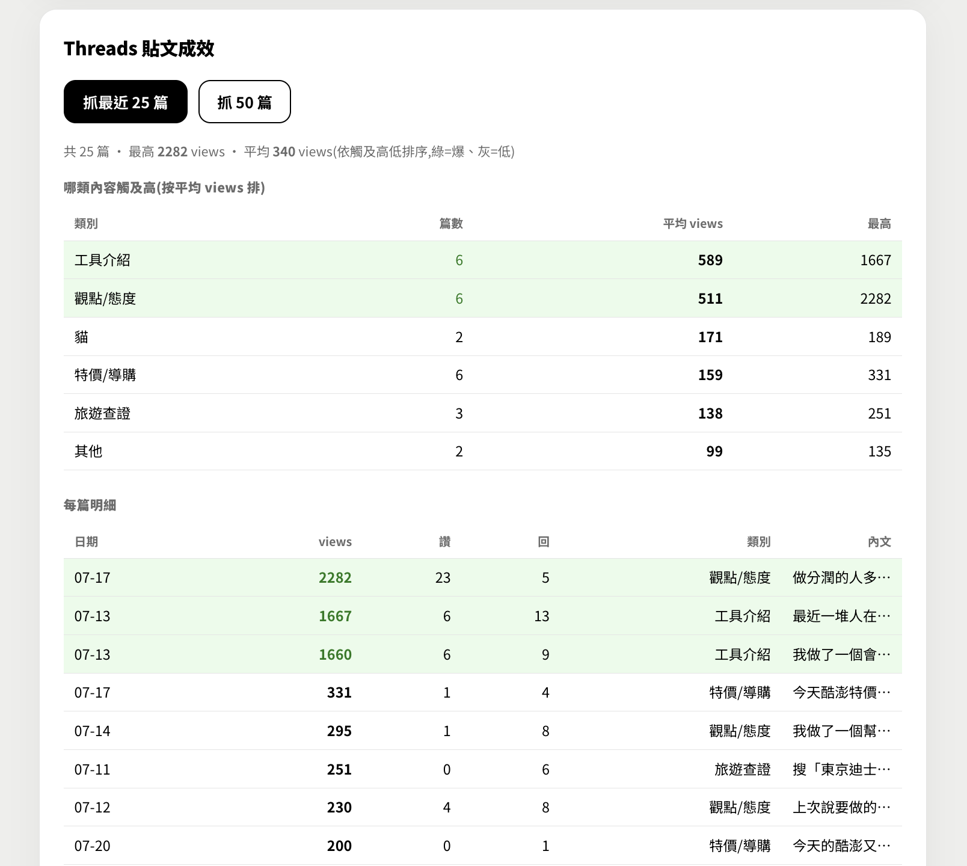Click the 295 views cell
Screen dimensions: 967x866
tap(339, 731)
